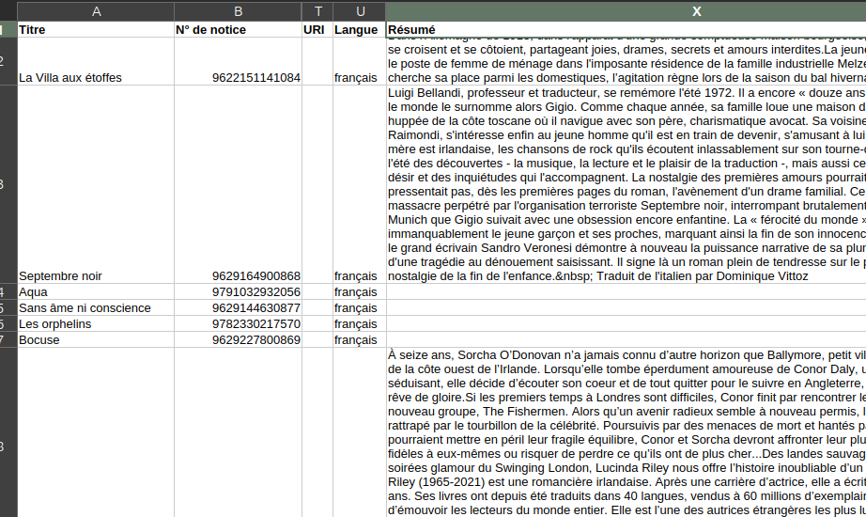The width and height of the screenshot is (866, 517).
Task: Select the Titre header cell
Action: pos(96,29)
